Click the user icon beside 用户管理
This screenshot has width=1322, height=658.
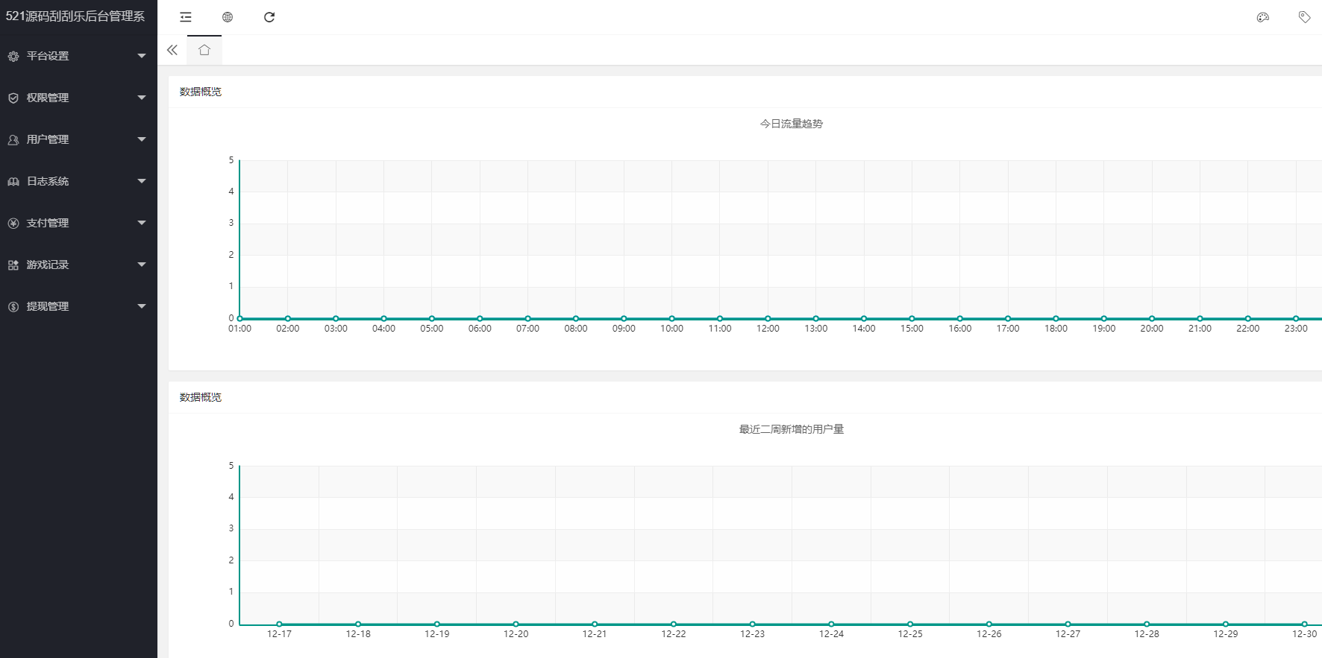[13, 139]
